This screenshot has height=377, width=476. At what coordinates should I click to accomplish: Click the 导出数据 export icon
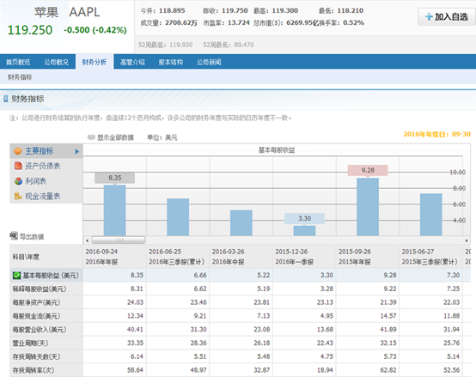click(14, 235)
